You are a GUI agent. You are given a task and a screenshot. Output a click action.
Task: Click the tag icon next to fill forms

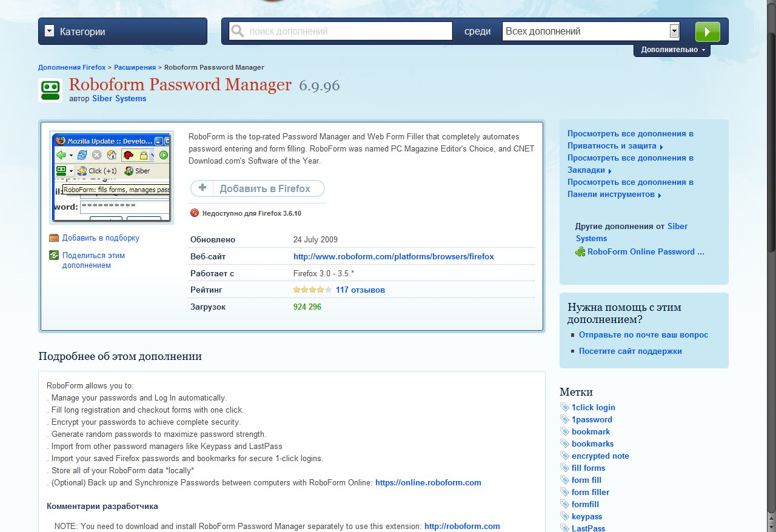[564, 468]
